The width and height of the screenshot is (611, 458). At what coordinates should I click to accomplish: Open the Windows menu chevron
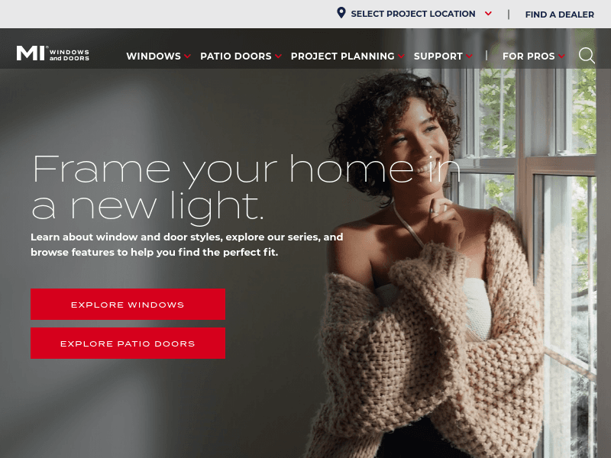click(x=187, y=56)
